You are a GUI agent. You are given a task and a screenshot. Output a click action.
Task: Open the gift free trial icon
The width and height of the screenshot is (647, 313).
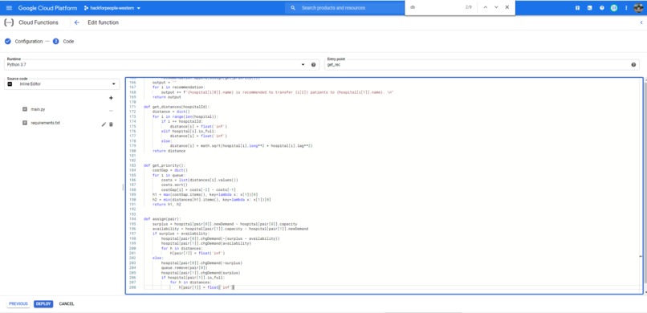[577, 8]
